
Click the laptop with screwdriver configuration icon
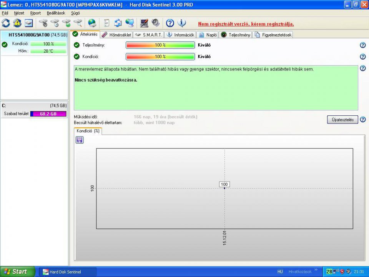(x=144, y=23)
